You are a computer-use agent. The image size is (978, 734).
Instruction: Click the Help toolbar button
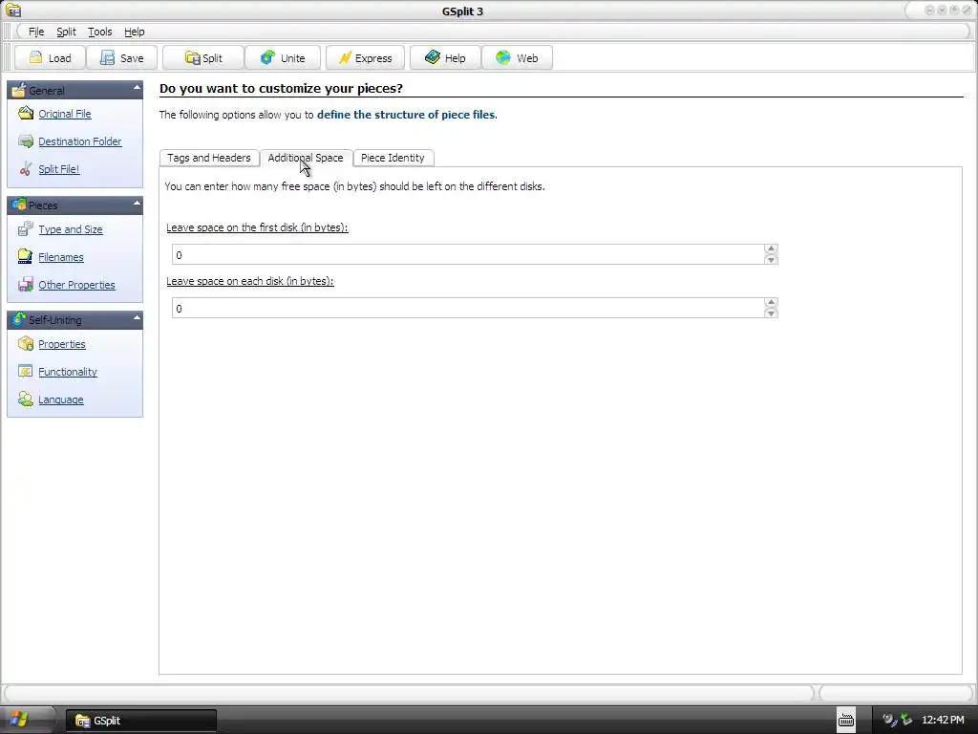click(x=445, y=58)
